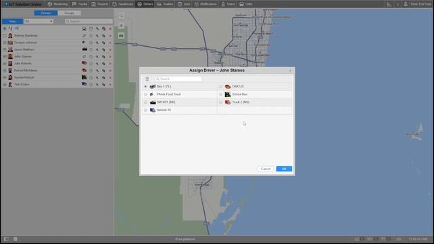Open the Units tab
Viewport: 434px width, 244px height.
tap(246, 4)
